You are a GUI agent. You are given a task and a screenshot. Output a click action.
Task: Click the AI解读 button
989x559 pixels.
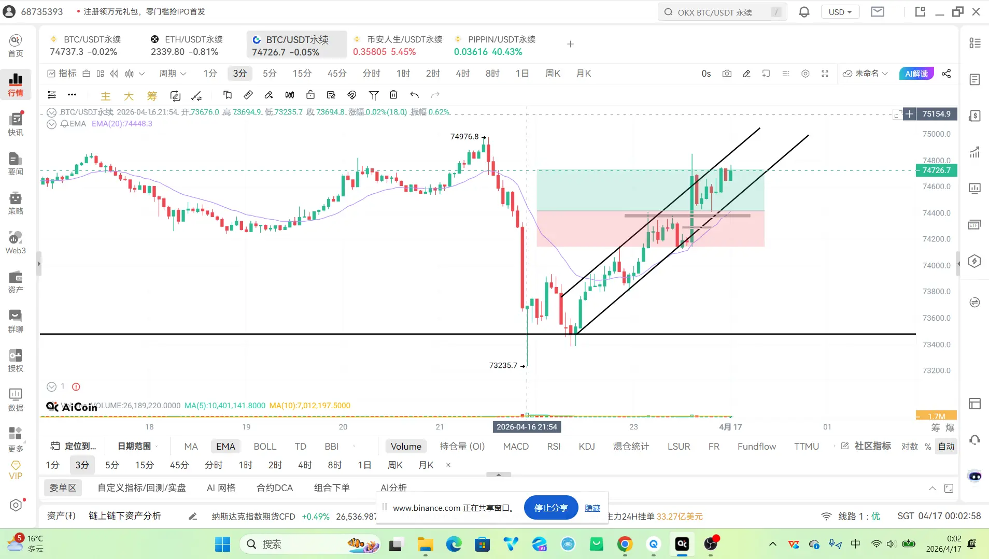[x=916, y=74]
